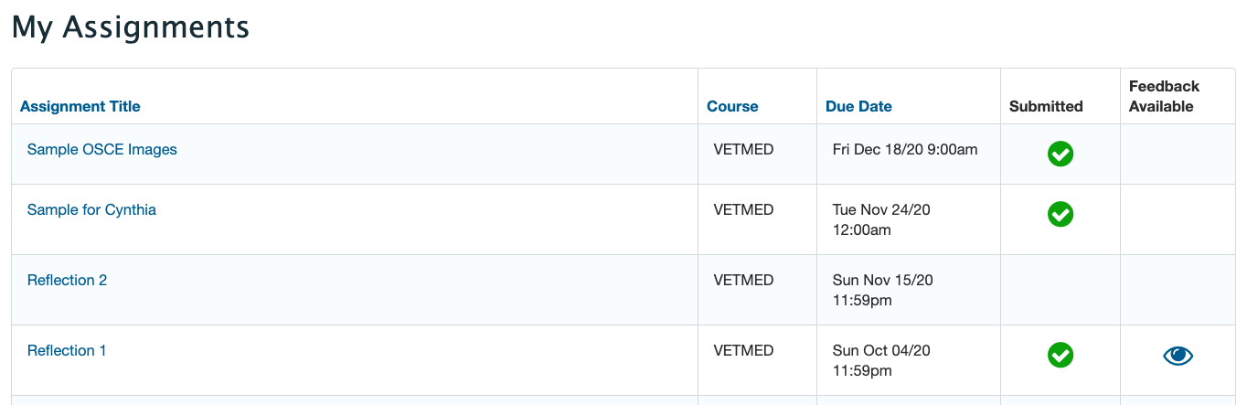Click the Submitted column header
Viewport: 1247px width, 405px height.
[1046, 106]
